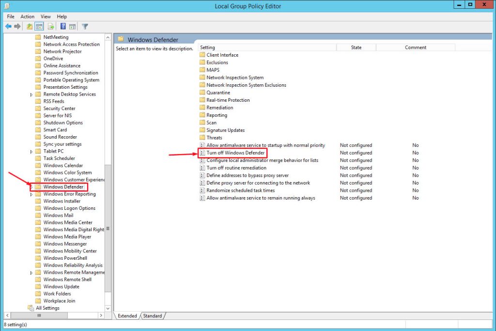
Task: Click the Windows PowerShell folder icon in the tree
Action: pos(38,258)
